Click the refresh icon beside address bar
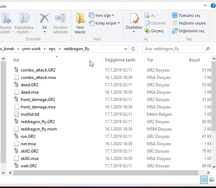The height and width of the screenshot is (188, 216). (133, 49)
